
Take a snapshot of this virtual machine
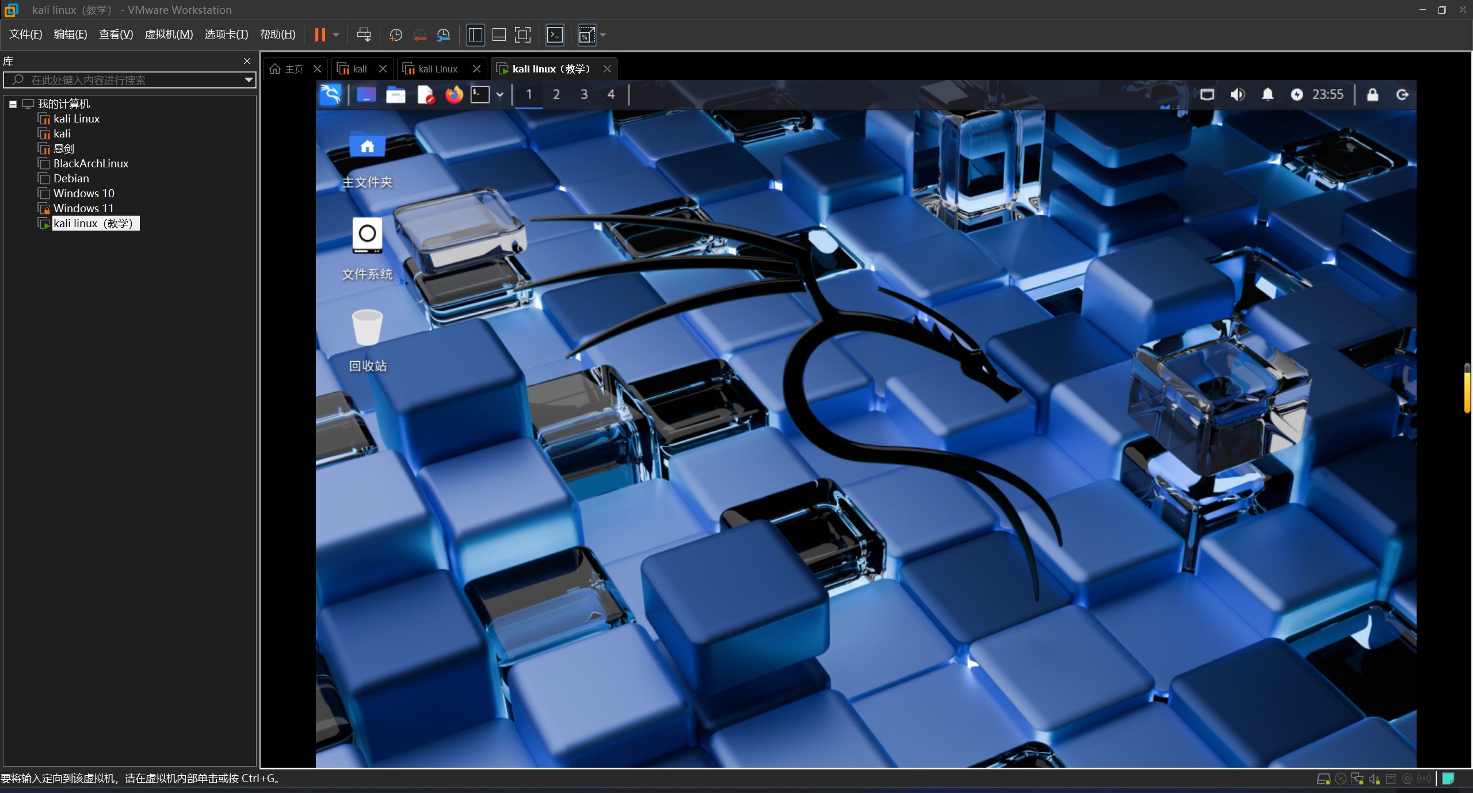(x=395, y=35)
